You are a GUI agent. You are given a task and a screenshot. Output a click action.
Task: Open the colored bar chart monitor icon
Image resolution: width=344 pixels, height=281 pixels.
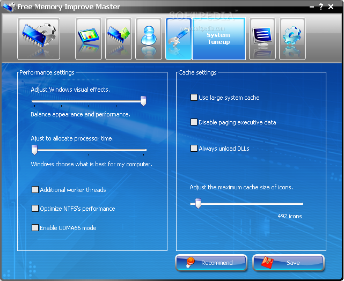89,39
